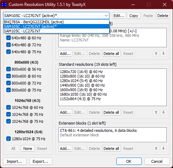Select 1440x900 (16:10) @ 60 Hz entry
This screenshot has height=168, width=173.
pyautogui.click(x=113, y=85)
